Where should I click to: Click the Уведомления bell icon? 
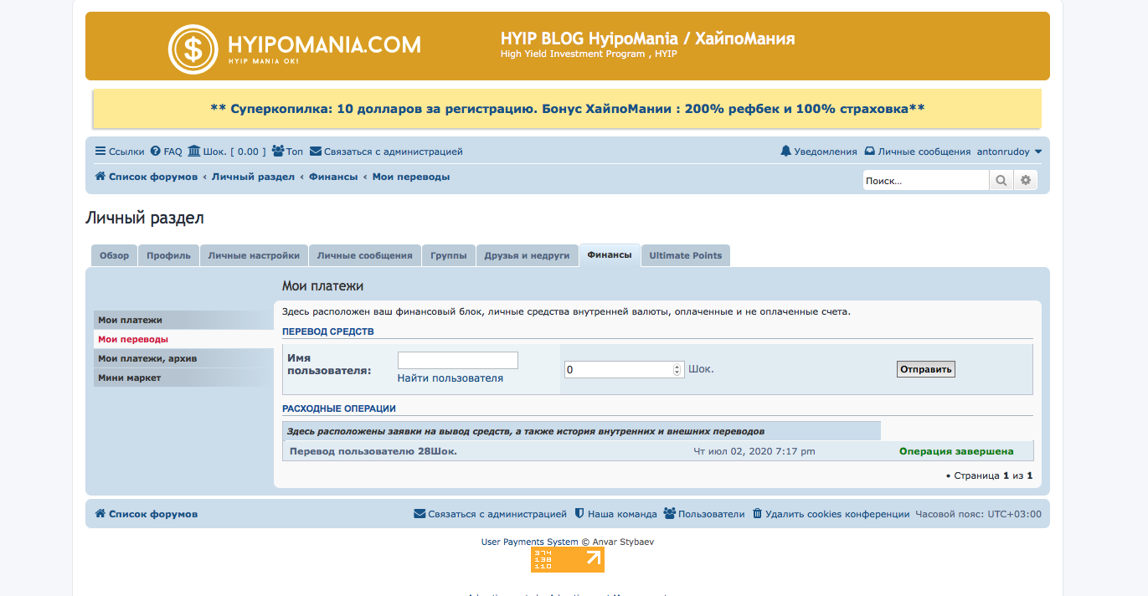point(785,152)
